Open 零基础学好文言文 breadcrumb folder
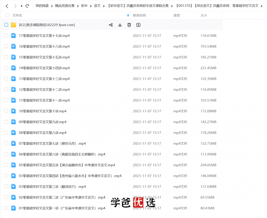This screenshot has width=267, height=218. (x=217, y=6)
